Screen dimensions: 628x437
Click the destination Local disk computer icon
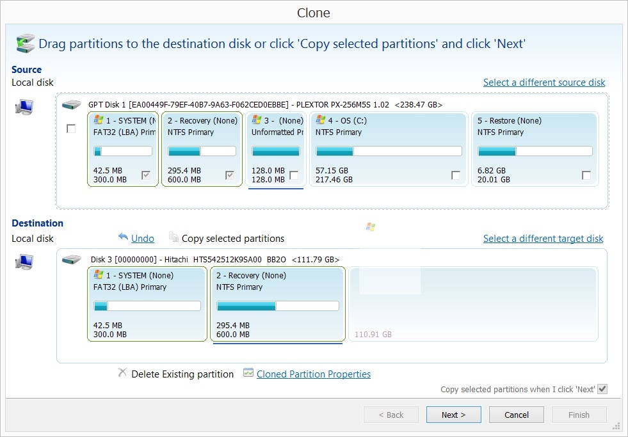[24, 262]
